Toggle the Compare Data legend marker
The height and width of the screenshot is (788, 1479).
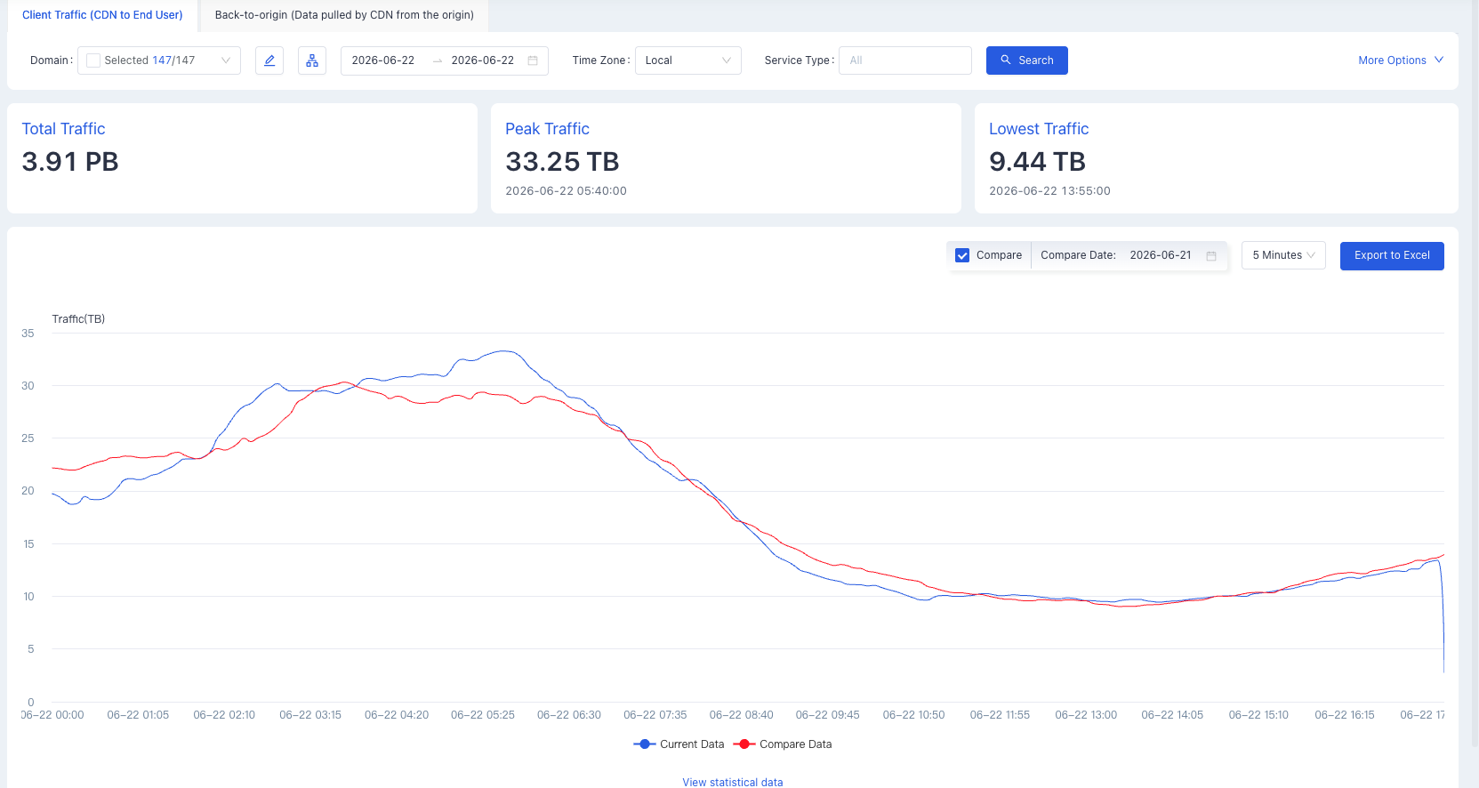click(744, 744)
